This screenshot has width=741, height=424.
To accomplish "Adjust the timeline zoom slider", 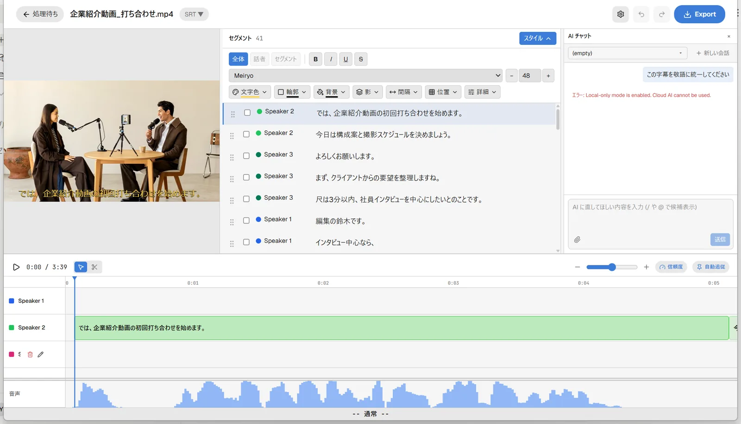I will [612, 267].
